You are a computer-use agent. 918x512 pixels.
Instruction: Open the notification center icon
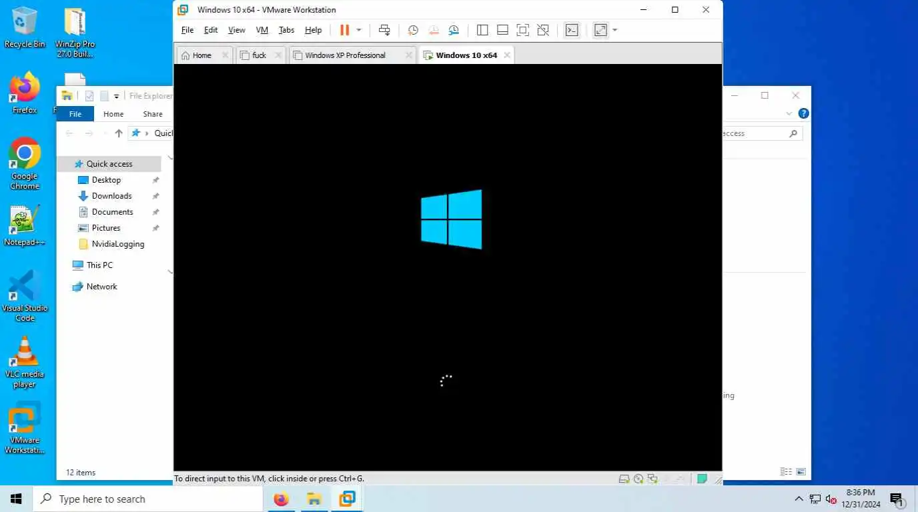pyautogui.click(x=897, y=499)
